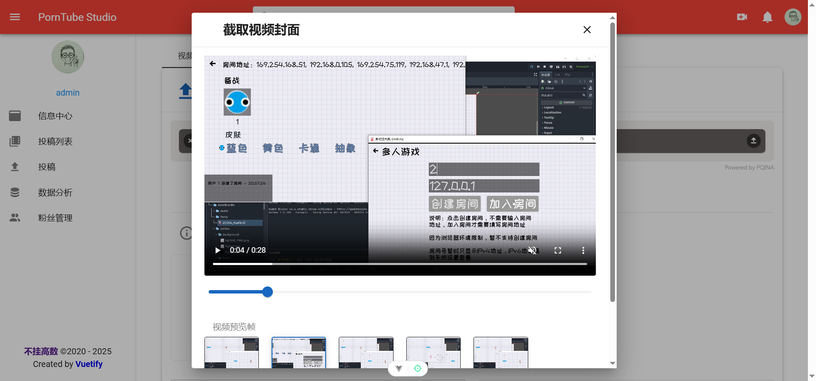Open the notifications bell
This screenshot has height=381, width=816.
coord(768,17)
